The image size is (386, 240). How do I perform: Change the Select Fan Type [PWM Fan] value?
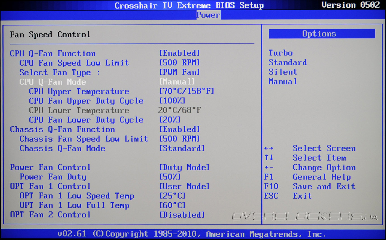click(x=180, y=72)
